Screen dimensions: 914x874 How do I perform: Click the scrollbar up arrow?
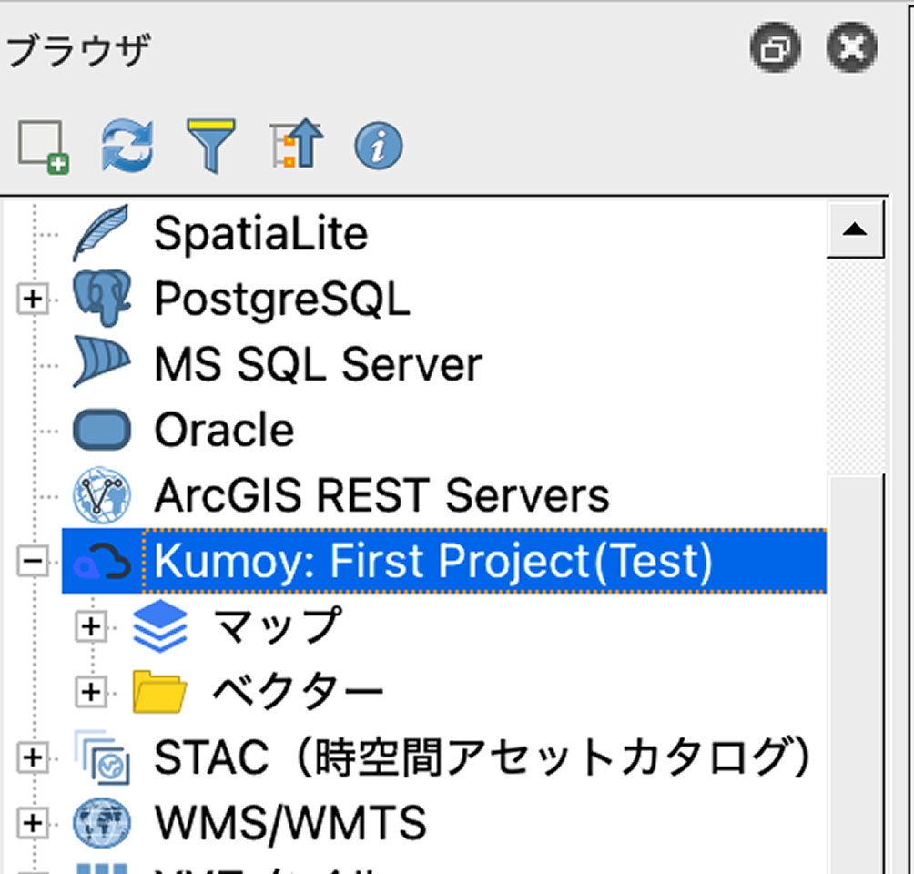pyautogui.click(x=857, y=229)
